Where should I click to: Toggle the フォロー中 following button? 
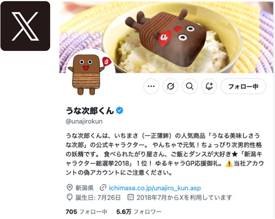[243, 86]
